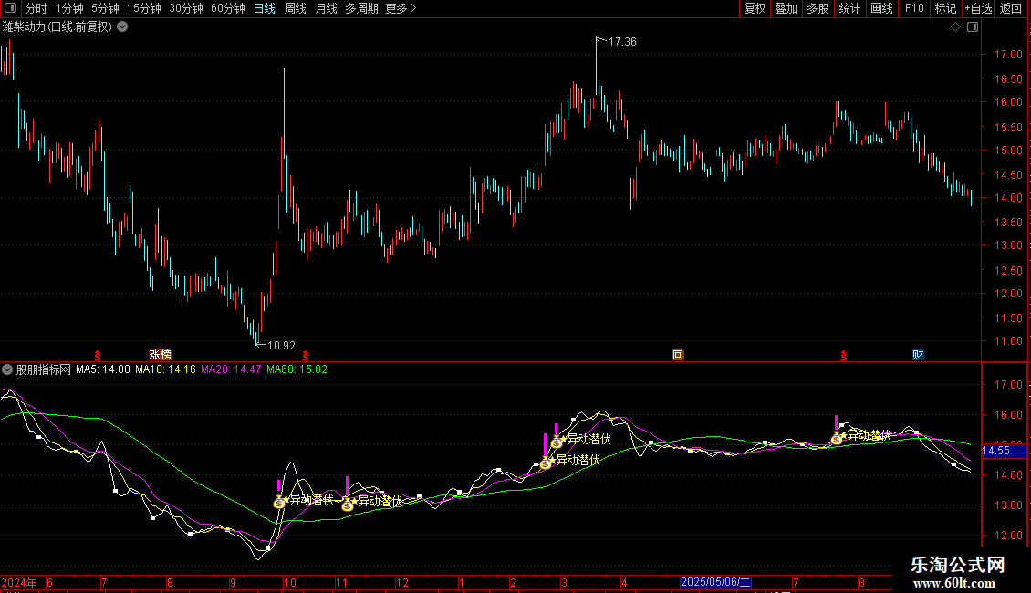Image resolution: width=1031 pixels, height=593 pixels.
Task: Click the 财 financial report marker
Action: point(918,354)
